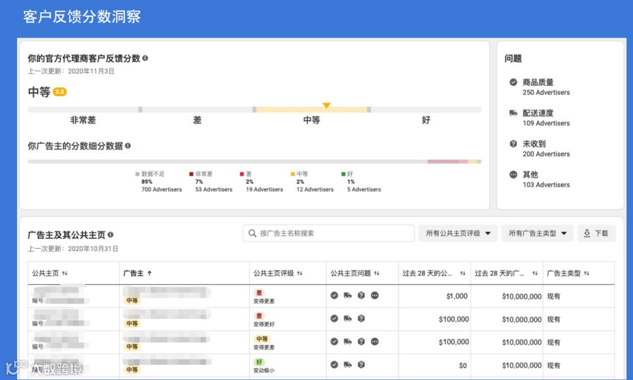Sort by 公共主页问题 column
Screen dimensions: 633x380
click(x=377, y=273)
